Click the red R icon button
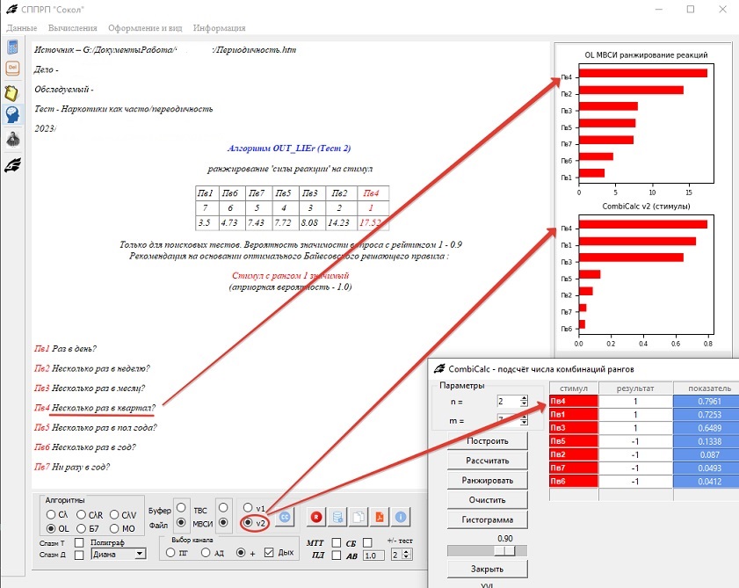This screenshot has height=588, width=739. point(316,518)
